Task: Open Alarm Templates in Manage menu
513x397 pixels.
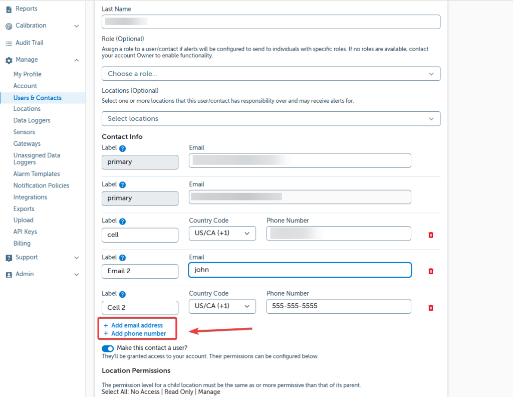Action: tap(37, 174)
